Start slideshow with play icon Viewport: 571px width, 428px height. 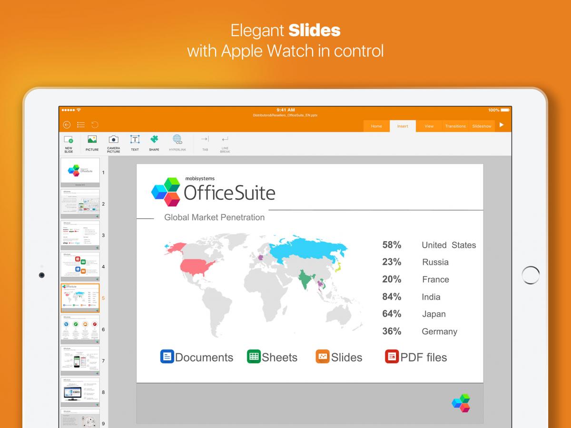[502, 125]
